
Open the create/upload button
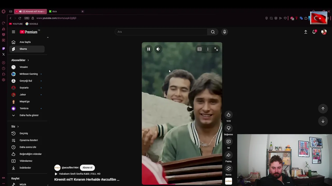pos(306,32)
